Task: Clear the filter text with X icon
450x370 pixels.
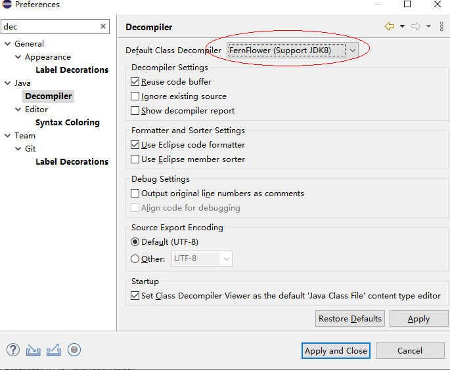Action: (103, 27)
